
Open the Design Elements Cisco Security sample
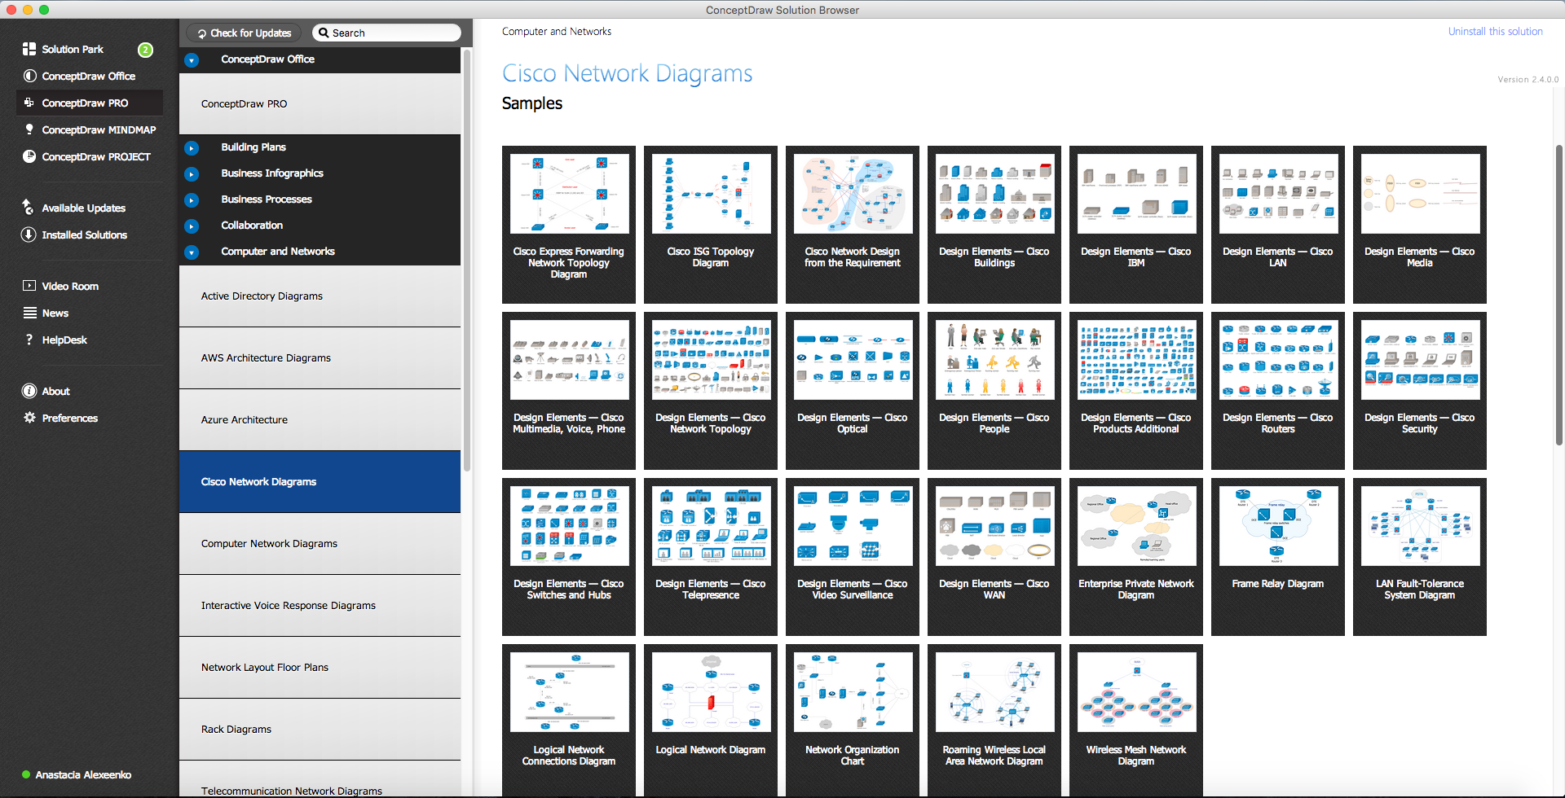(1420, 391)
